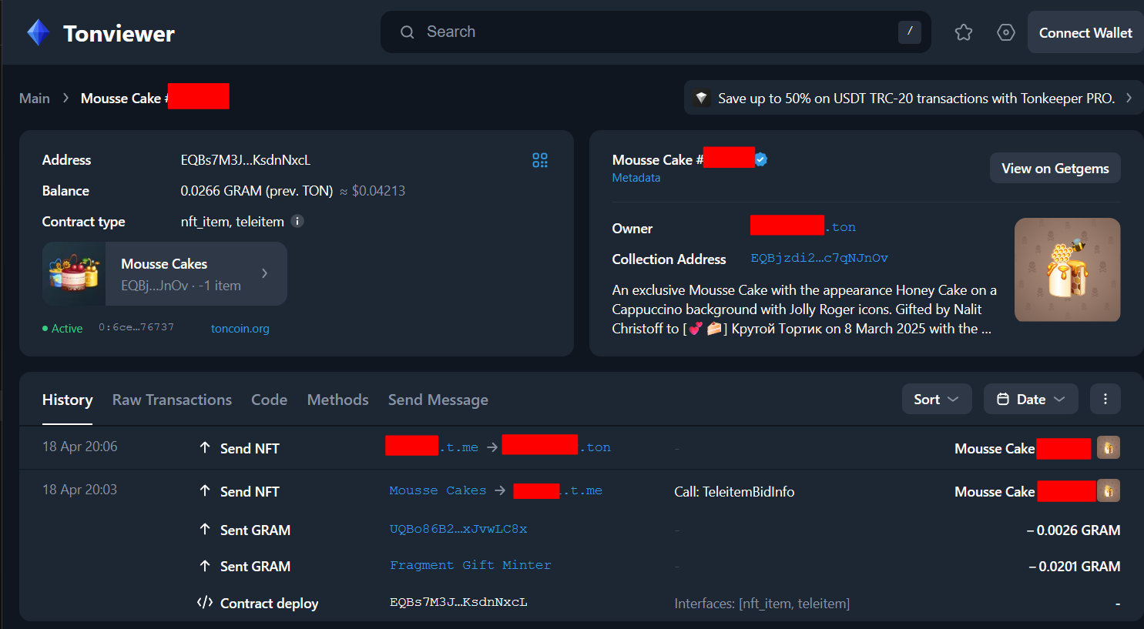The image size is (1144, 629).
Task: Click the –0.0026 GRAM amount
Action: (x=1073, y=530)
